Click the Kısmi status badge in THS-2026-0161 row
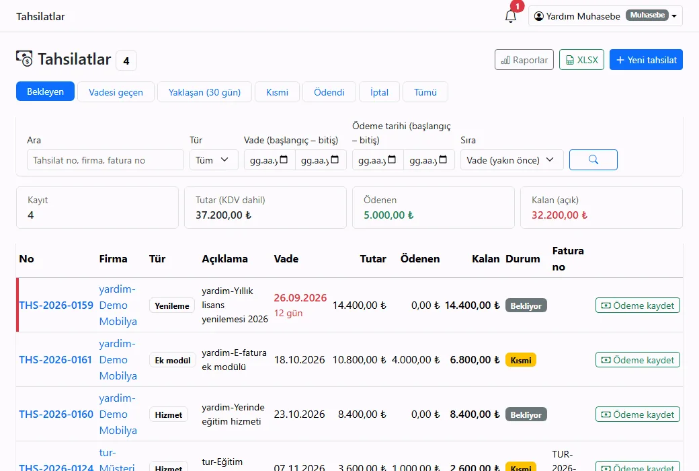 [x=521, y=360]
